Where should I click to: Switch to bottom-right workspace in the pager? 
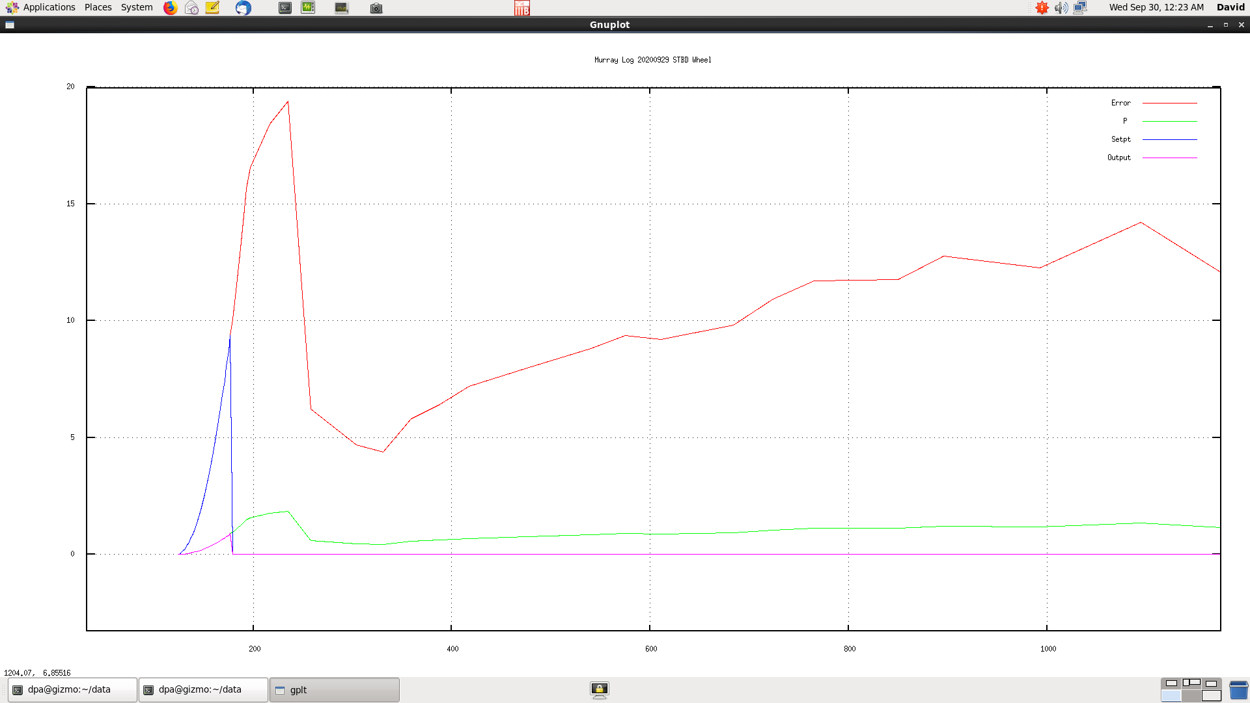[1212, 696]
